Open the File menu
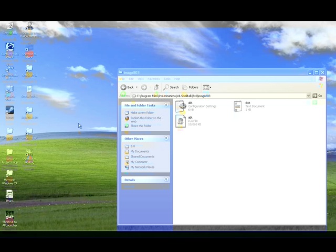 tap(122, 79)
